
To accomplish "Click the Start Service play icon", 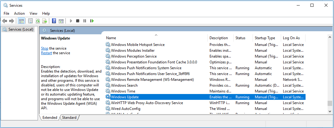I will pos(71,21).
